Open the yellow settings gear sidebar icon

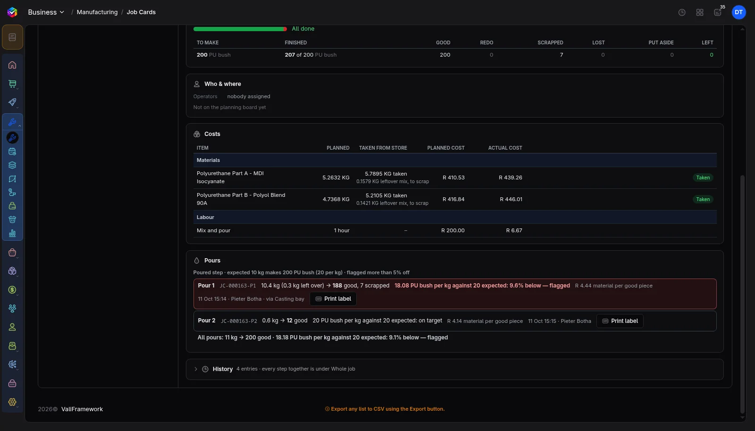click(x=12, y=402)
